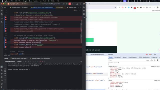The height and width of the screenshot is (90, 160).
Task: Open new Chrome tab with plus button
Action: pyautogui.click(x=89, y=4)
